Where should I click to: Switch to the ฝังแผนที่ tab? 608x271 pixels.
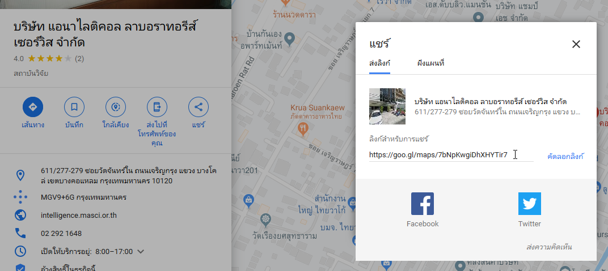(430, 63)
